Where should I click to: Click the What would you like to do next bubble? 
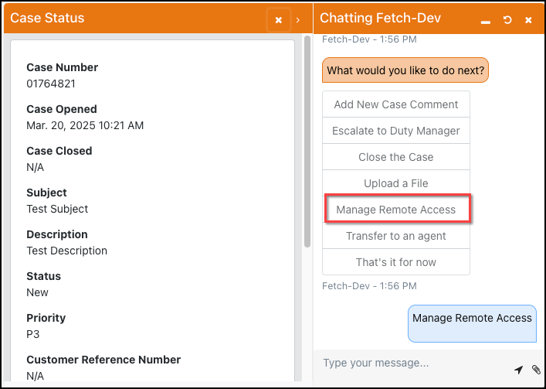click(x=405, y=70)
